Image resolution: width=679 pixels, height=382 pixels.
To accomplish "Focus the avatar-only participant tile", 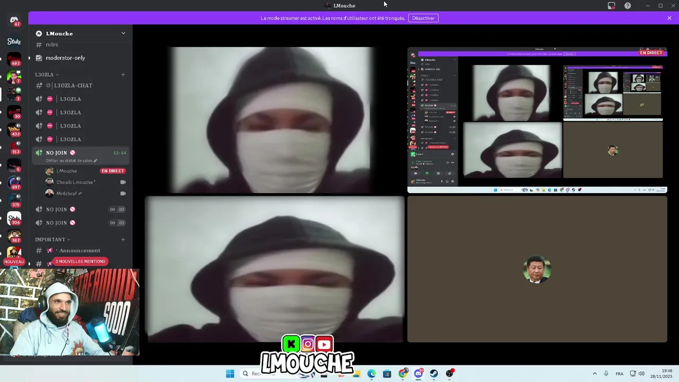I will tap(537, 269).
